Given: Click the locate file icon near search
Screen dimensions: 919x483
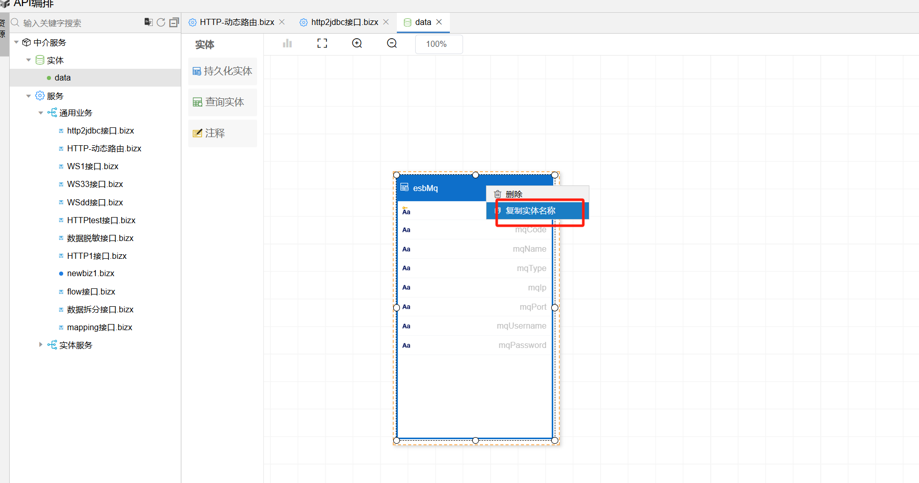Looking at the screenshot, I should [148, 22].
